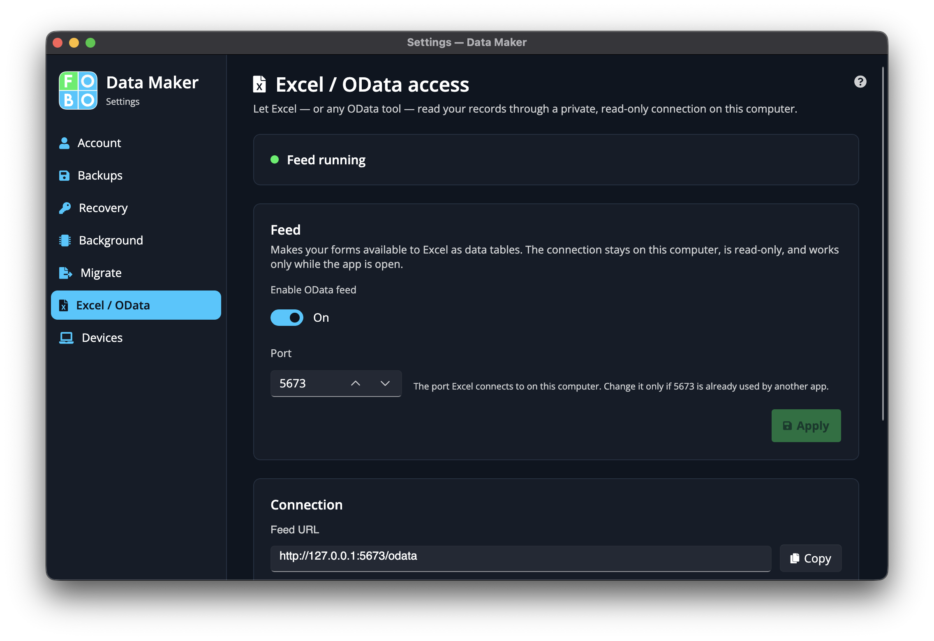Click the Devices laptop icon
The width and height of the screenshot is (934, 641).
click(x=66, y=338)
